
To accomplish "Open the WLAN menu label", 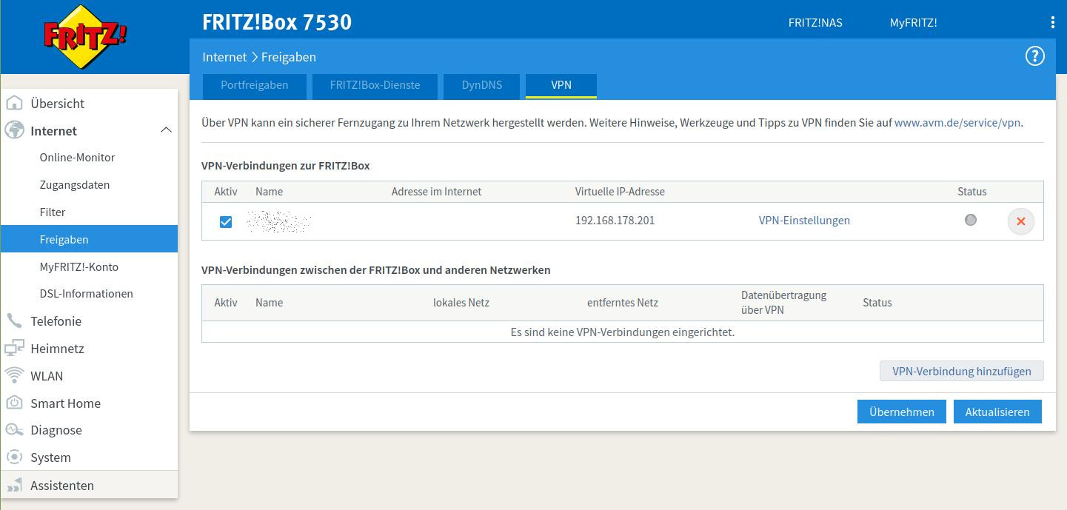I will 47,376.
